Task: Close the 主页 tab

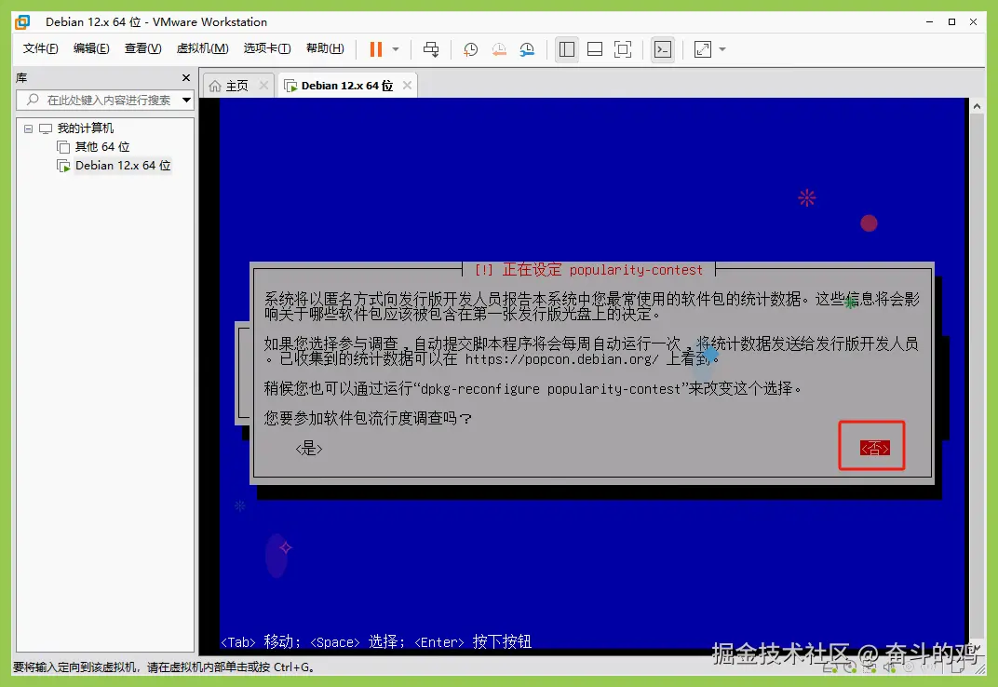Action: tap(263, 86)
